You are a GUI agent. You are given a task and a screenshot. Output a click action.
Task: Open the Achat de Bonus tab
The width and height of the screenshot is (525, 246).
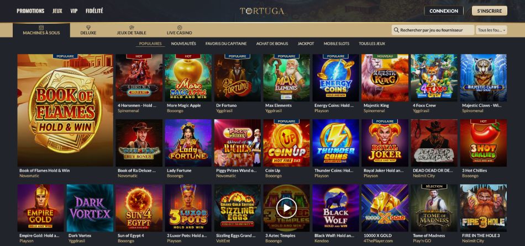pos(272,44)
